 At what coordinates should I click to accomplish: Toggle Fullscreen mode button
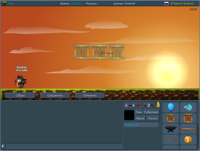click(151, 112)
